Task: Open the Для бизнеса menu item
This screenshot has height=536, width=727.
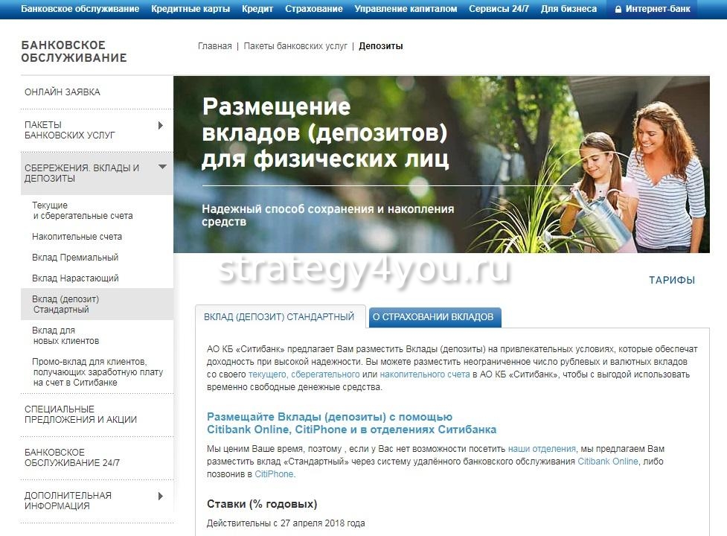Action: tap(569, 9)
